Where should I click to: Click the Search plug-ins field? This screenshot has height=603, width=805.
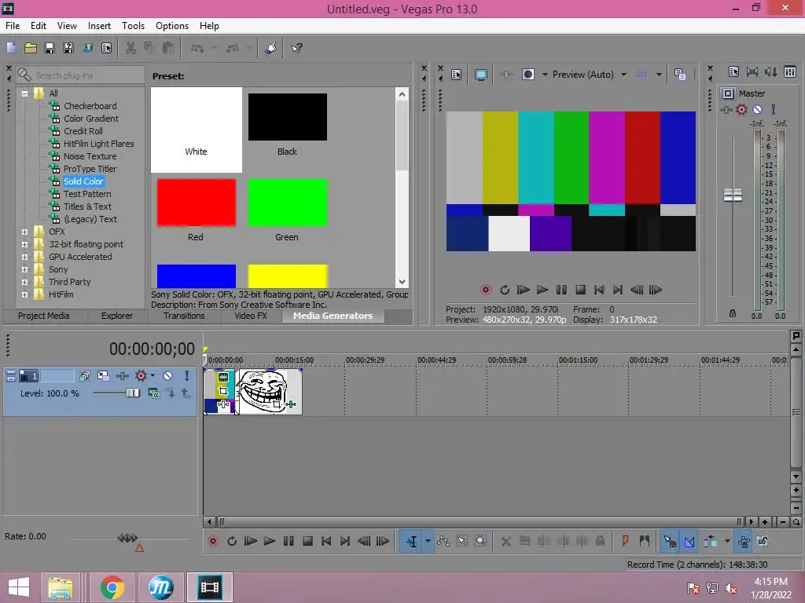tap(80, 75)
